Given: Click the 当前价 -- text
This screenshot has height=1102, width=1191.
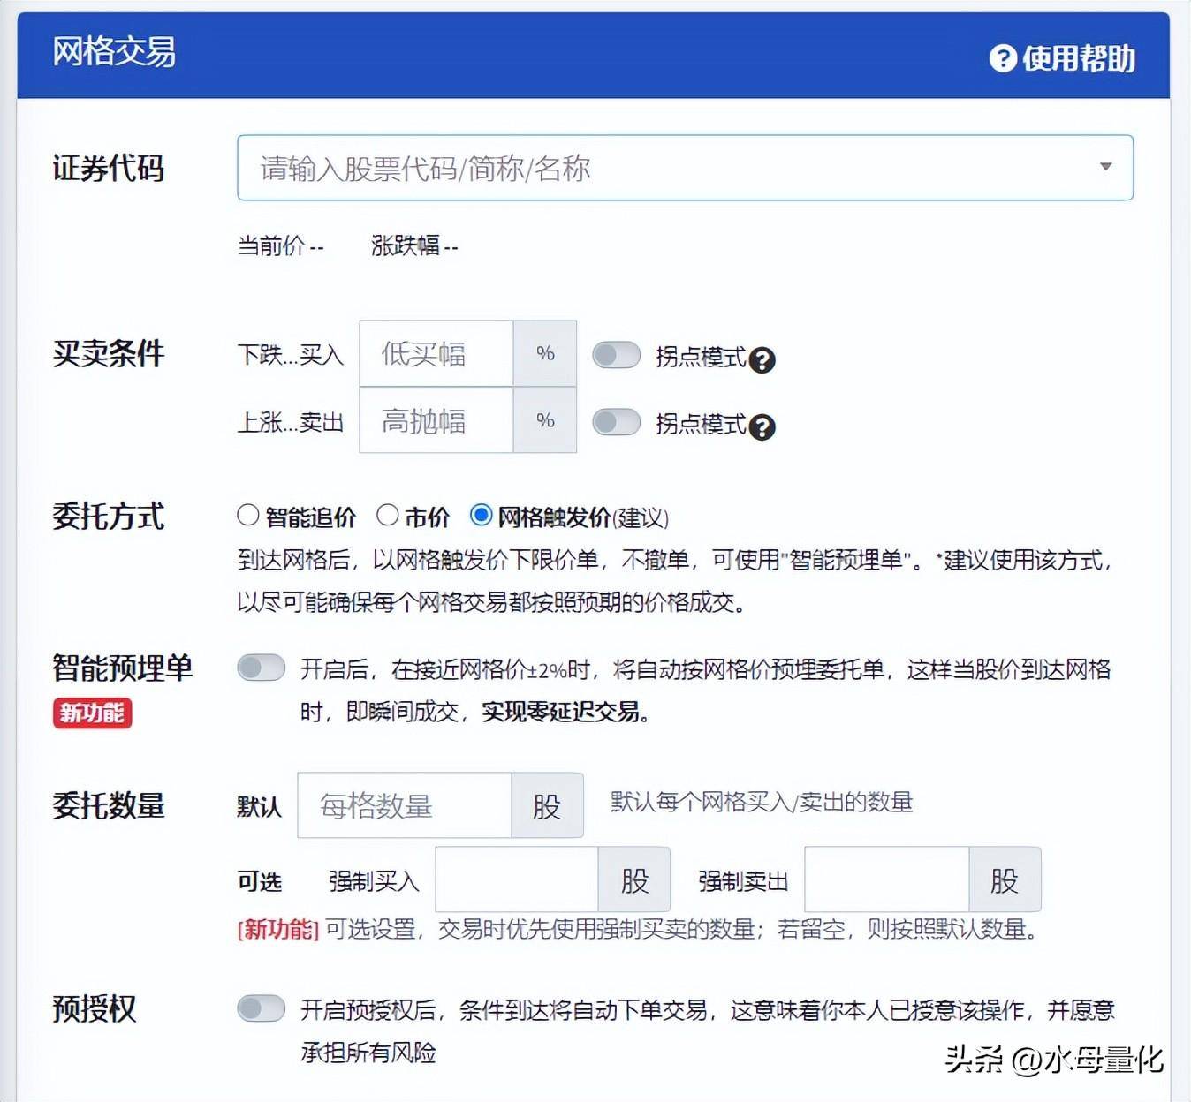Looking at the screenshot, I should [281, 245].
